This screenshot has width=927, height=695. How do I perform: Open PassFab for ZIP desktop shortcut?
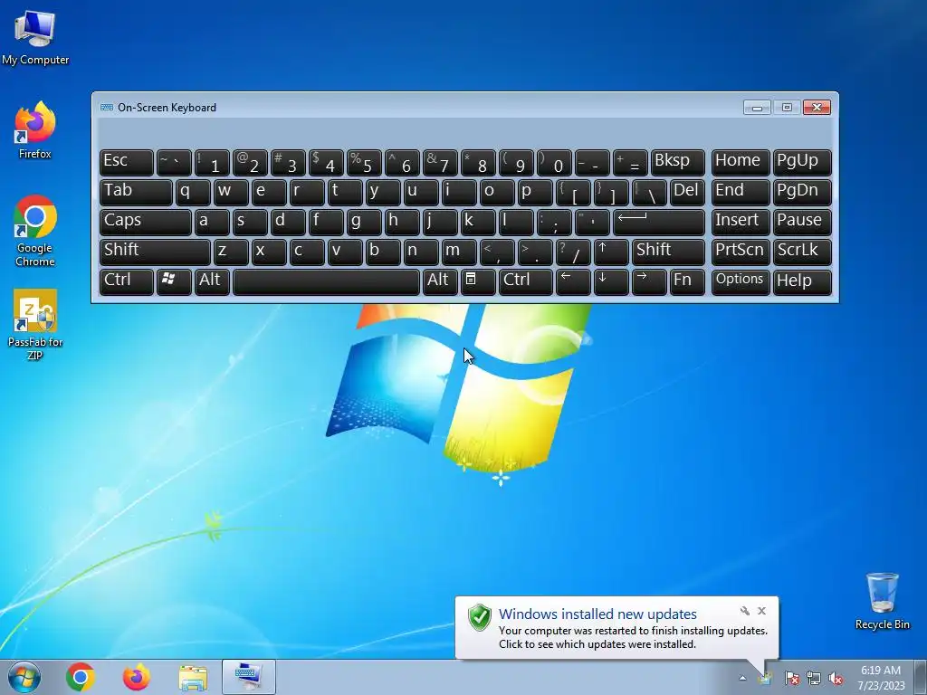tap(35, 325)
